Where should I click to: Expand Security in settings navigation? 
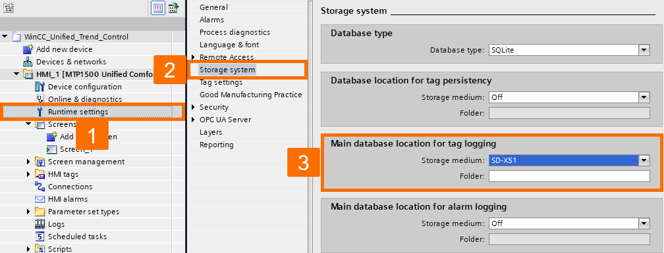point(193,107)
